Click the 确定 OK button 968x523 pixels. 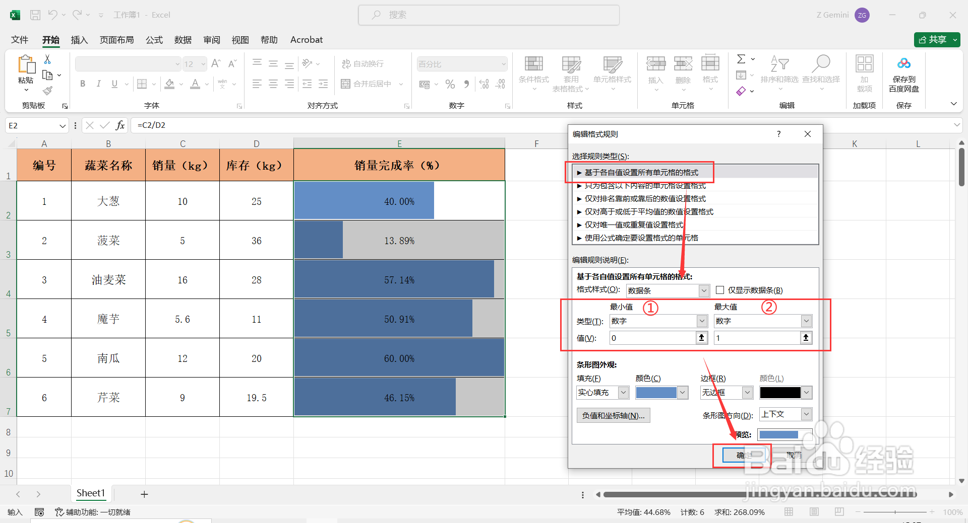pos(745,455)
